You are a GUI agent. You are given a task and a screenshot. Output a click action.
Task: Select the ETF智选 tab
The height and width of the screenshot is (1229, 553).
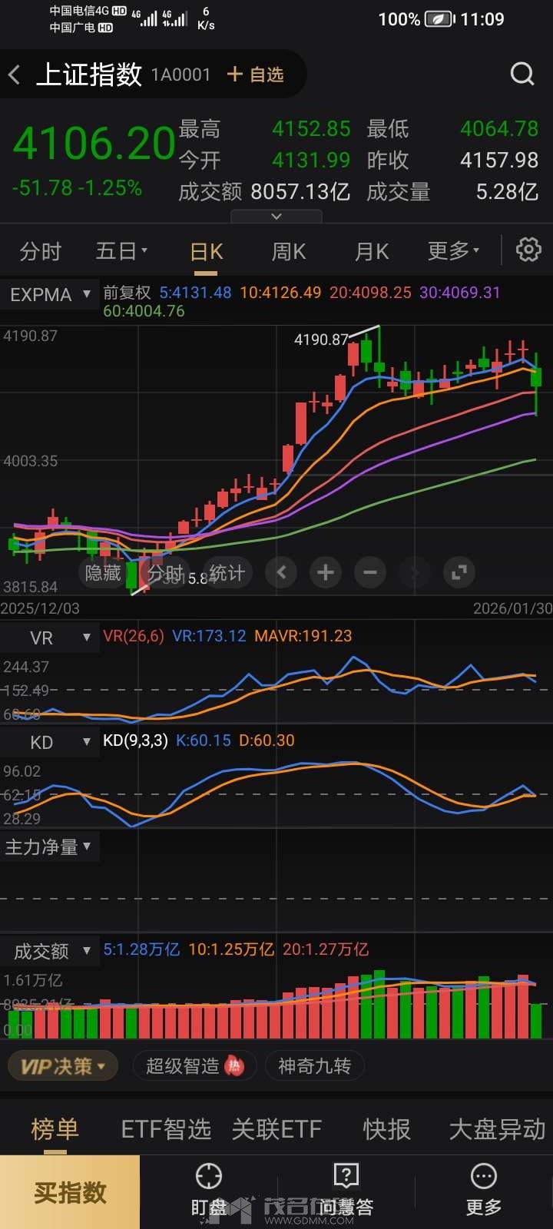[166, 1129]
